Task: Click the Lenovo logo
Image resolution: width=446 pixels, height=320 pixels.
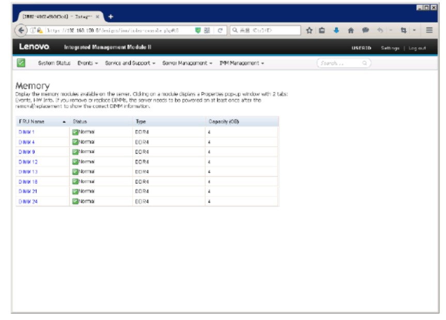Action: pyautogui.click(x=34, y=46)
